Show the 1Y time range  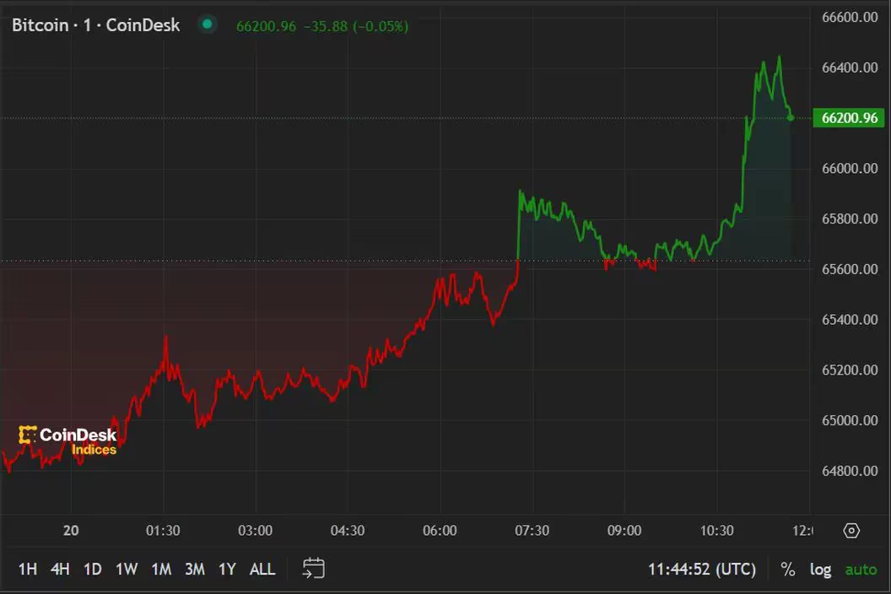227,570
